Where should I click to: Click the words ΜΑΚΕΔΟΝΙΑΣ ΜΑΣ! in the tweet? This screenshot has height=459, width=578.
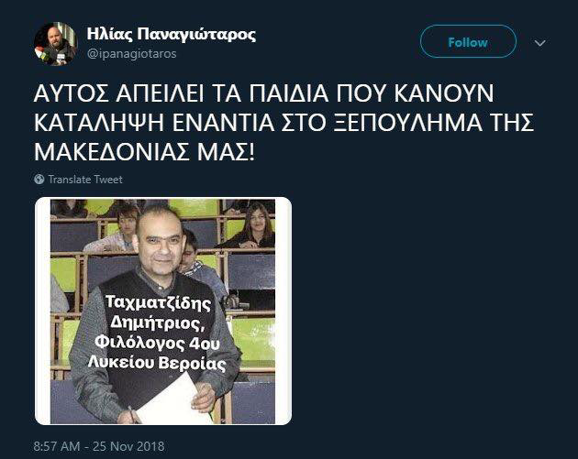pyautogui.click(x=144, y=152)
